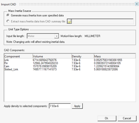Sort by the Component column header

pyautogui.click(x=18, y=56)
